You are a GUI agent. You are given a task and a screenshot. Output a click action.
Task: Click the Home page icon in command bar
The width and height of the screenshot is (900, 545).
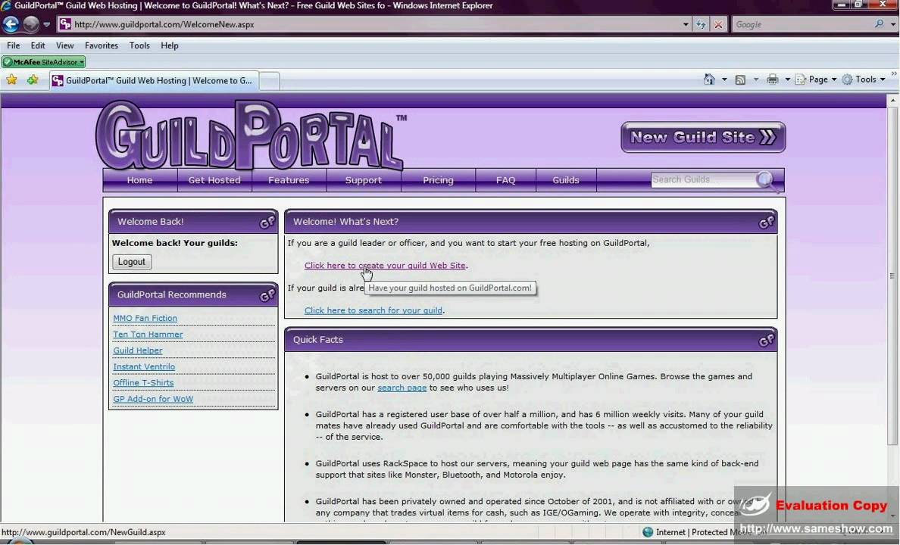(x=709, y=79)
